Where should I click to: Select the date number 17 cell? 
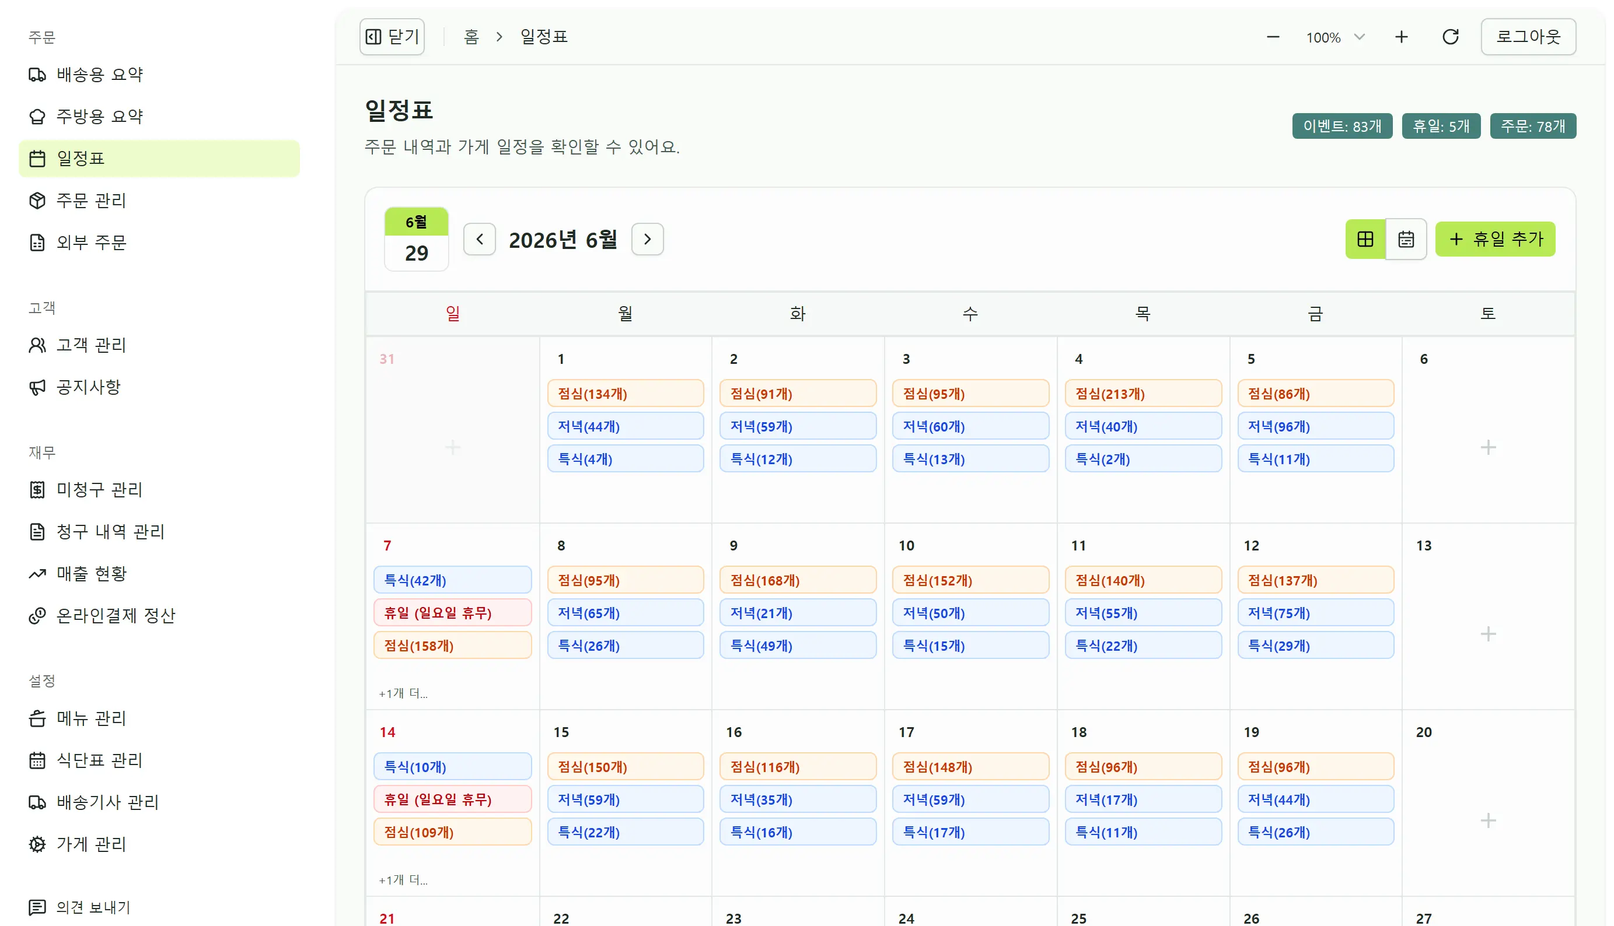[906, 732]
